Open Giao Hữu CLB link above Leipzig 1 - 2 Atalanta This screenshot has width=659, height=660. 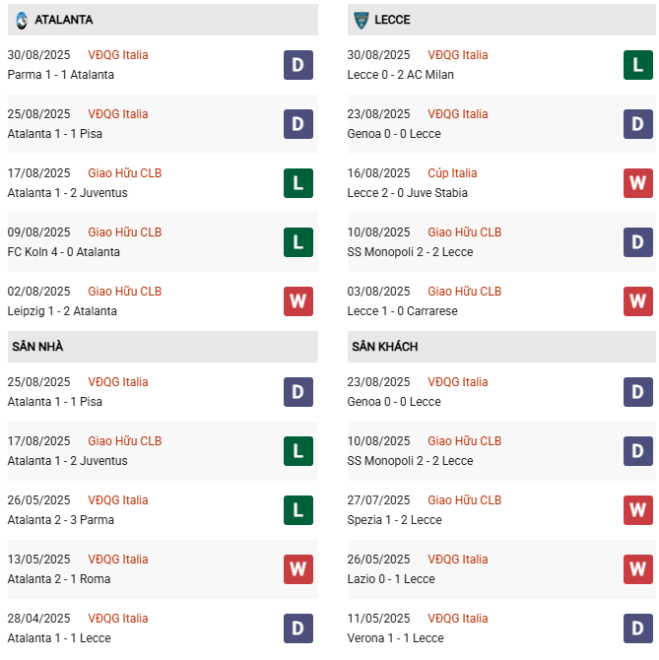point(124,292)
